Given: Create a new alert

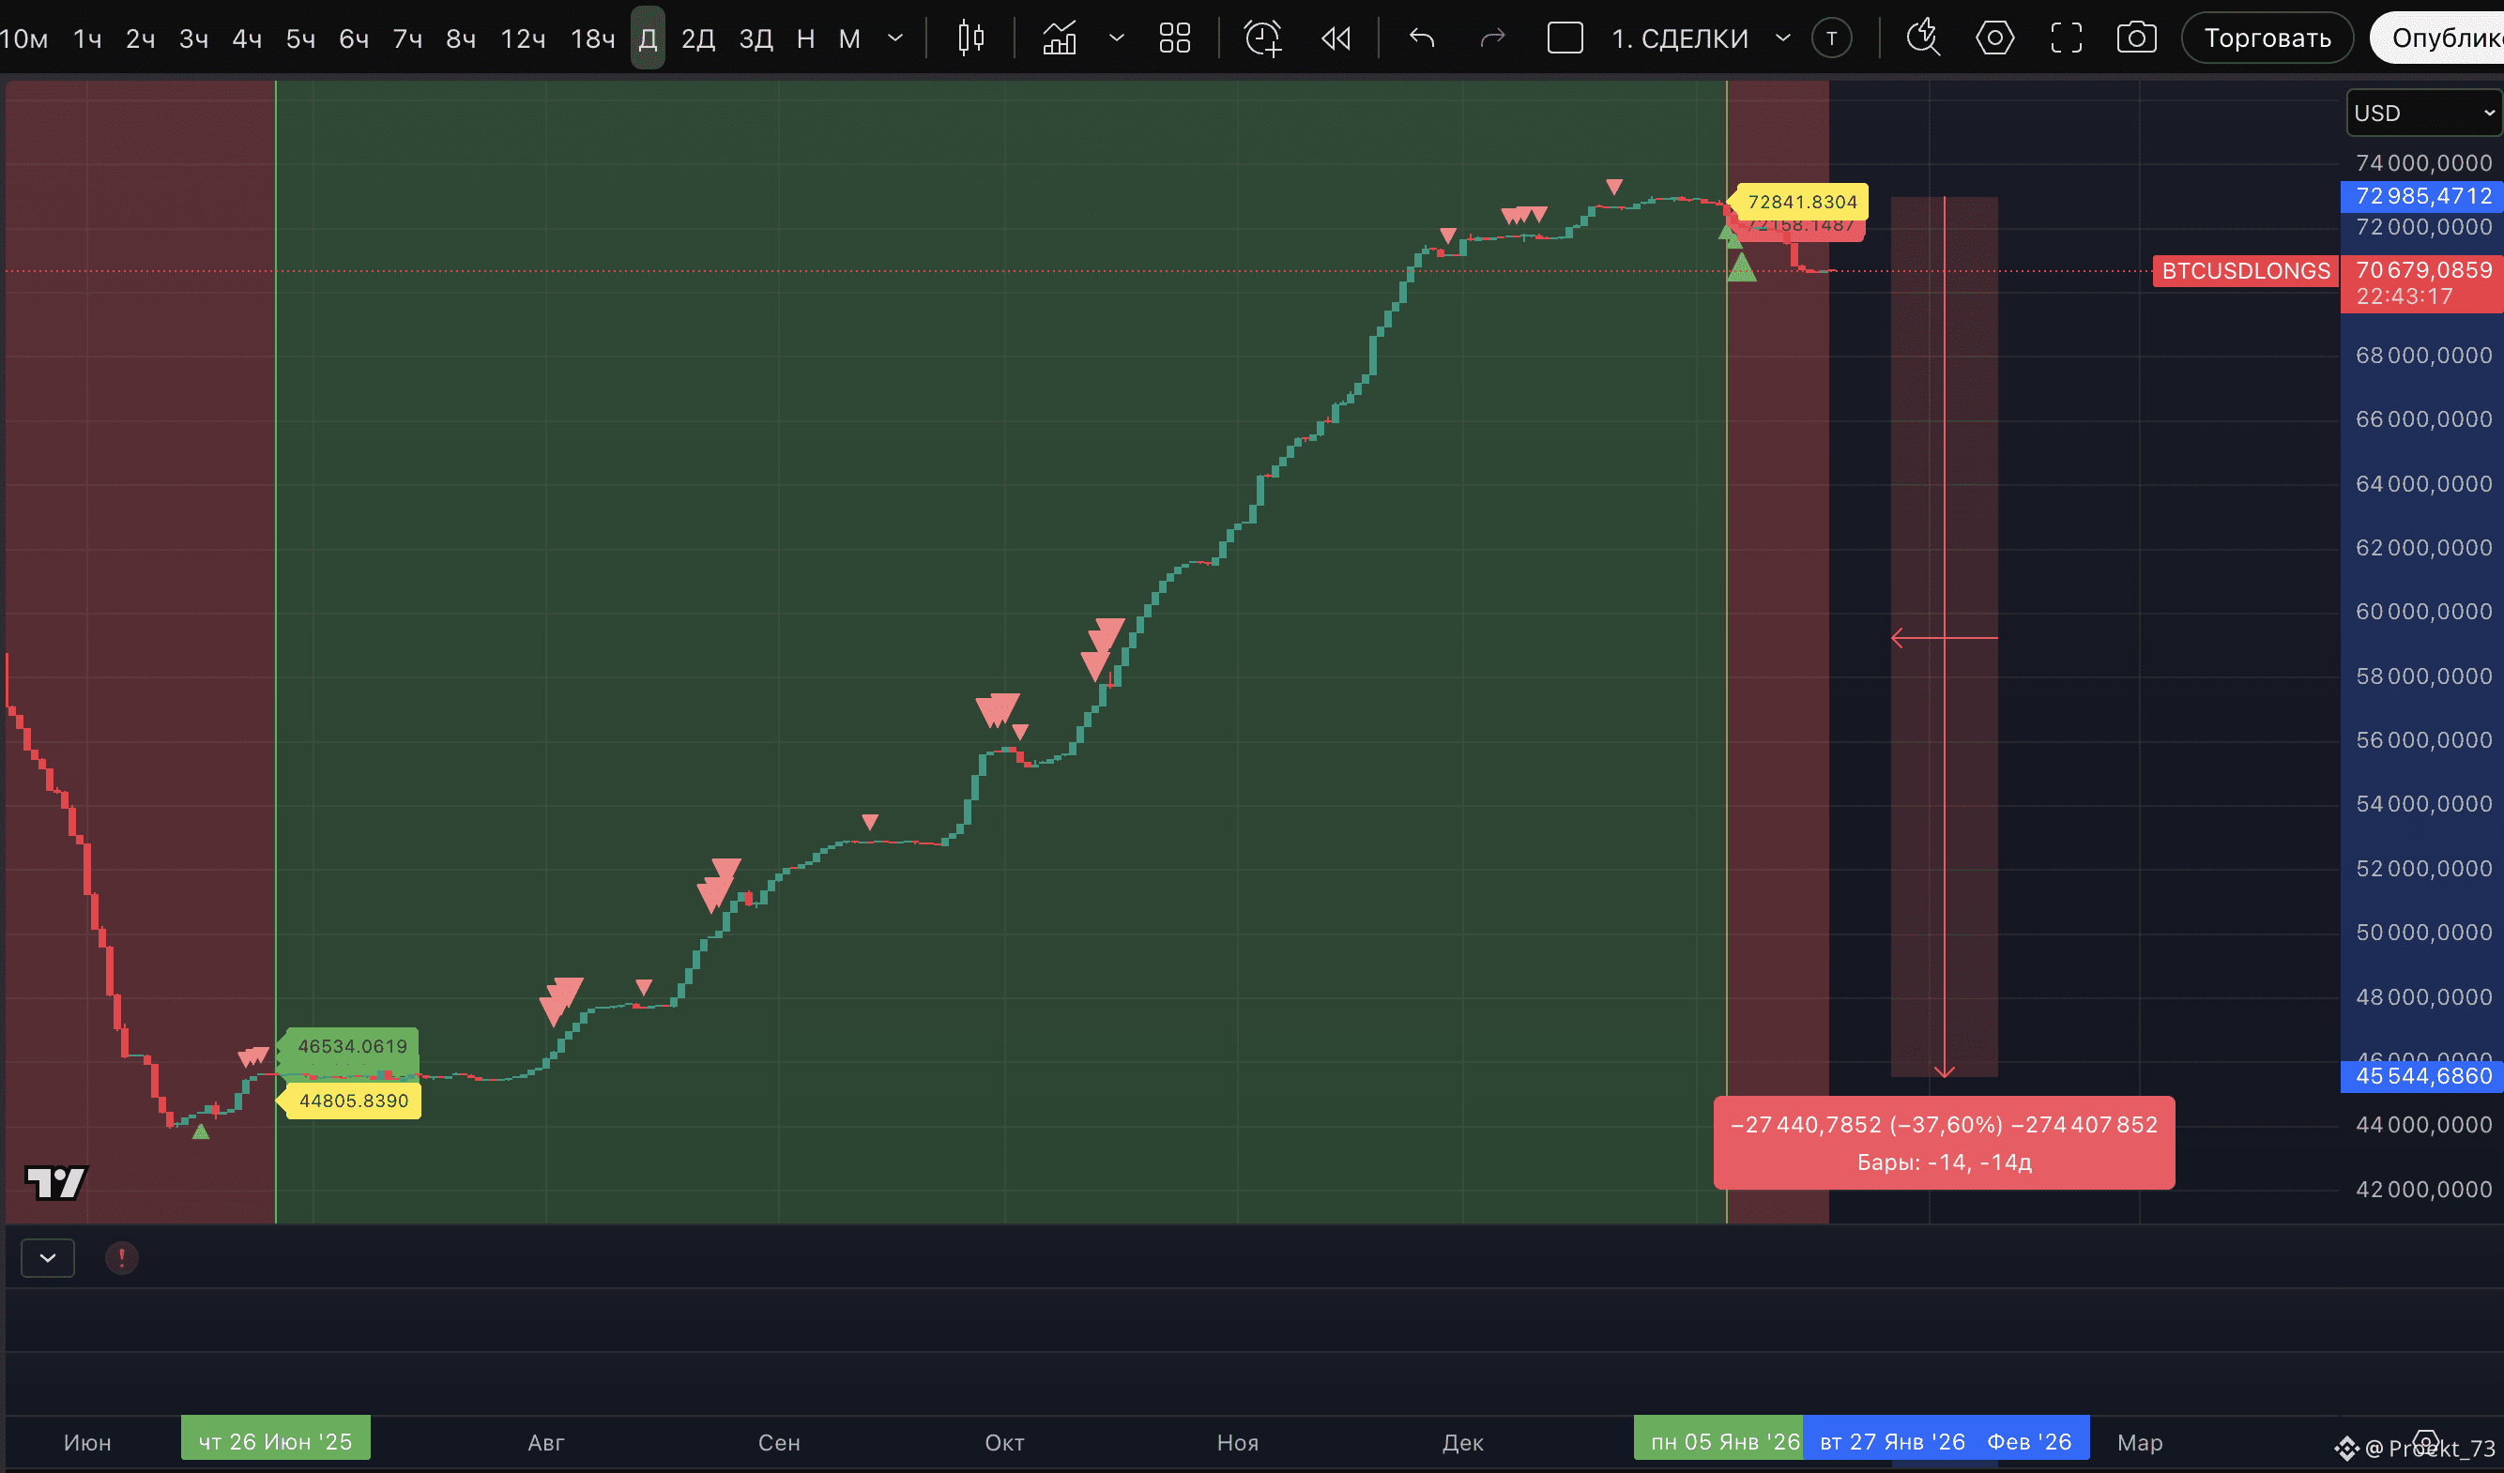Looking at the screenshot, I should pyautogui.click(x=1263, y=38).
